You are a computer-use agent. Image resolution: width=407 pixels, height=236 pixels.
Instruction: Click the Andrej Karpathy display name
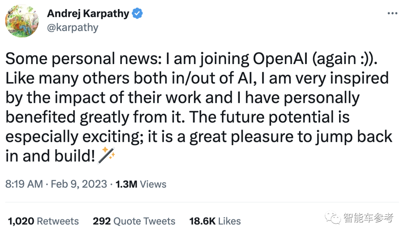(x=88, y=14)
